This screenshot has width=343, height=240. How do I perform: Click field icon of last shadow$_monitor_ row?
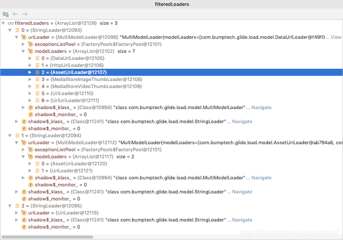point(24,227)
